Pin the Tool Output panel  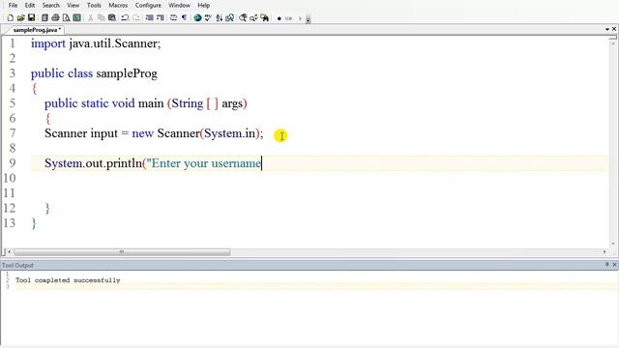[607, 264]
